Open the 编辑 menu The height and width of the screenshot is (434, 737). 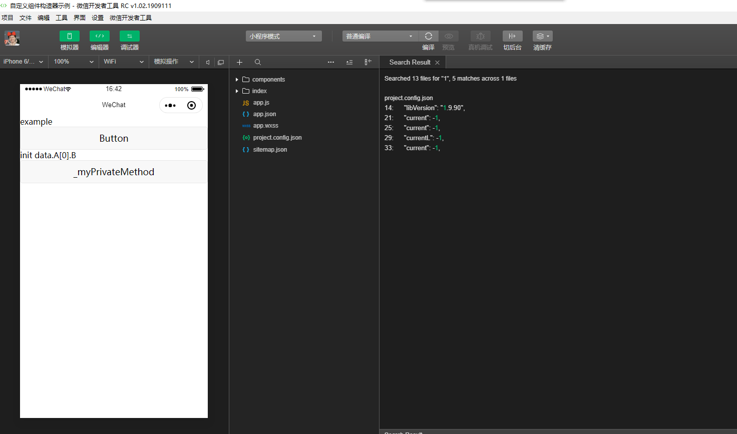click(44, 18)
